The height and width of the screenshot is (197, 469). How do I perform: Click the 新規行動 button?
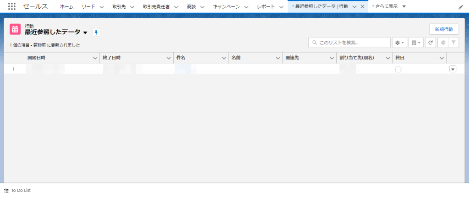click(x=444, y=29)
